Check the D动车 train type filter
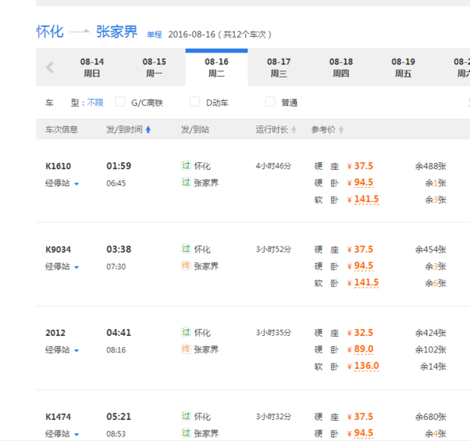Screen dimensions: 470x441 (195, 102)
